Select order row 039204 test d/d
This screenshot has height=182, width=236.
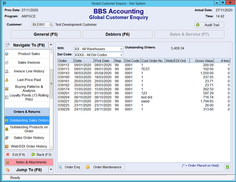coord(144,97)
